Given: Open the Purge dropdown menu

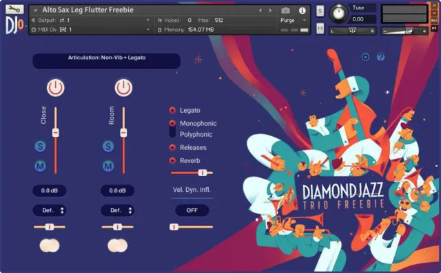Looking at the screenshot, I should point(293,20).
